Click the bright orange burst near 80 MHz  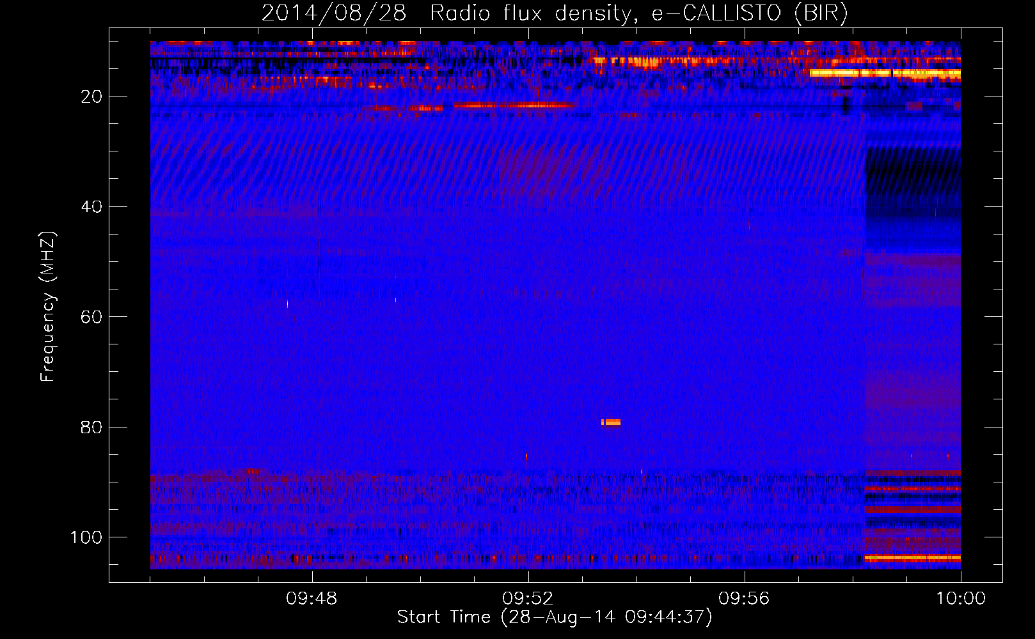click(611, 422)
